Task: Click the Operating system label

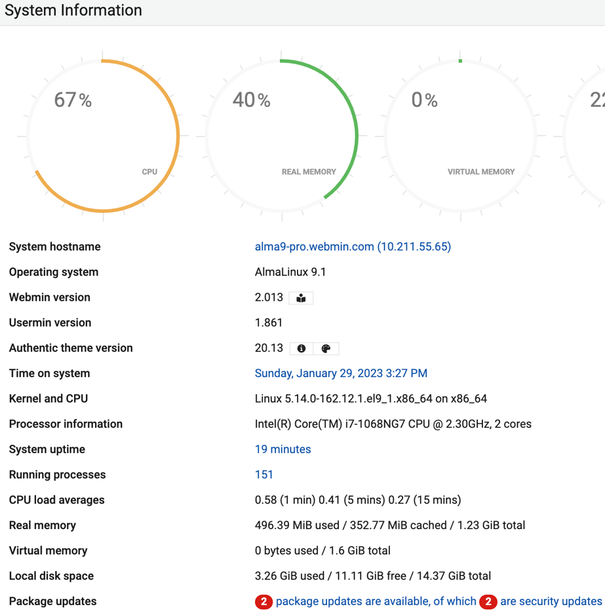Action: [54, 272]
